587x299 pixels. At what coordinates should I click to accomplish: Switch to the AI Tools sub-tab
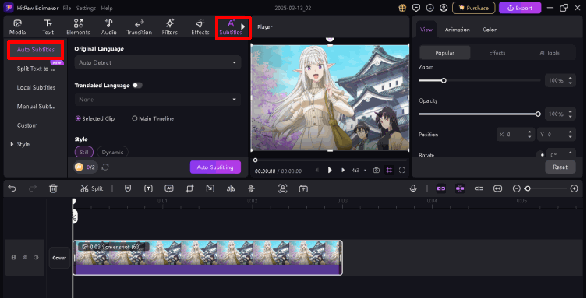(549, 53)
